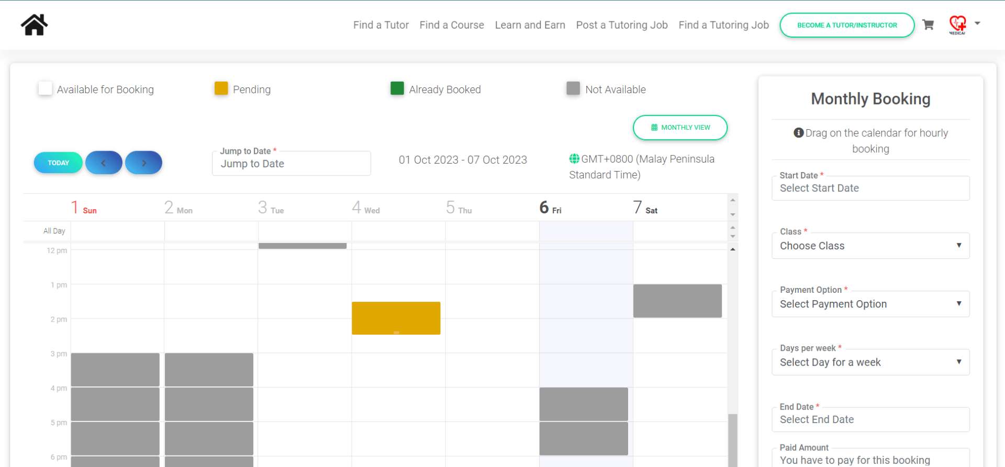Click the home logo icon

point(34,25)
